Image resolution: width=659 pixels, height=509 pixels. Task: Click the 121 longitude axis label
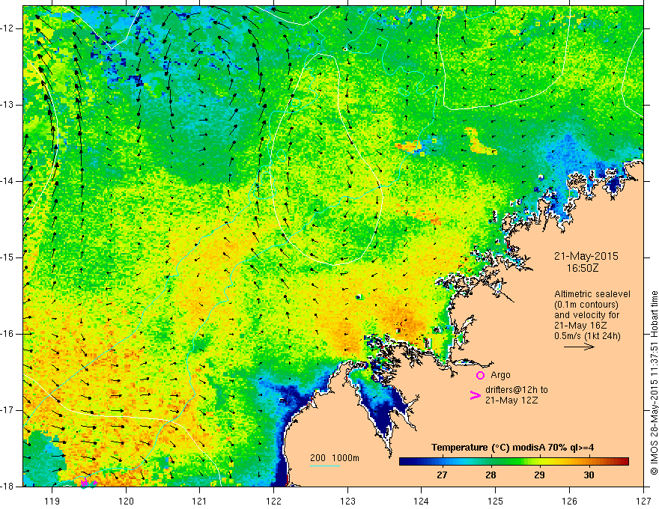point(200,501)
